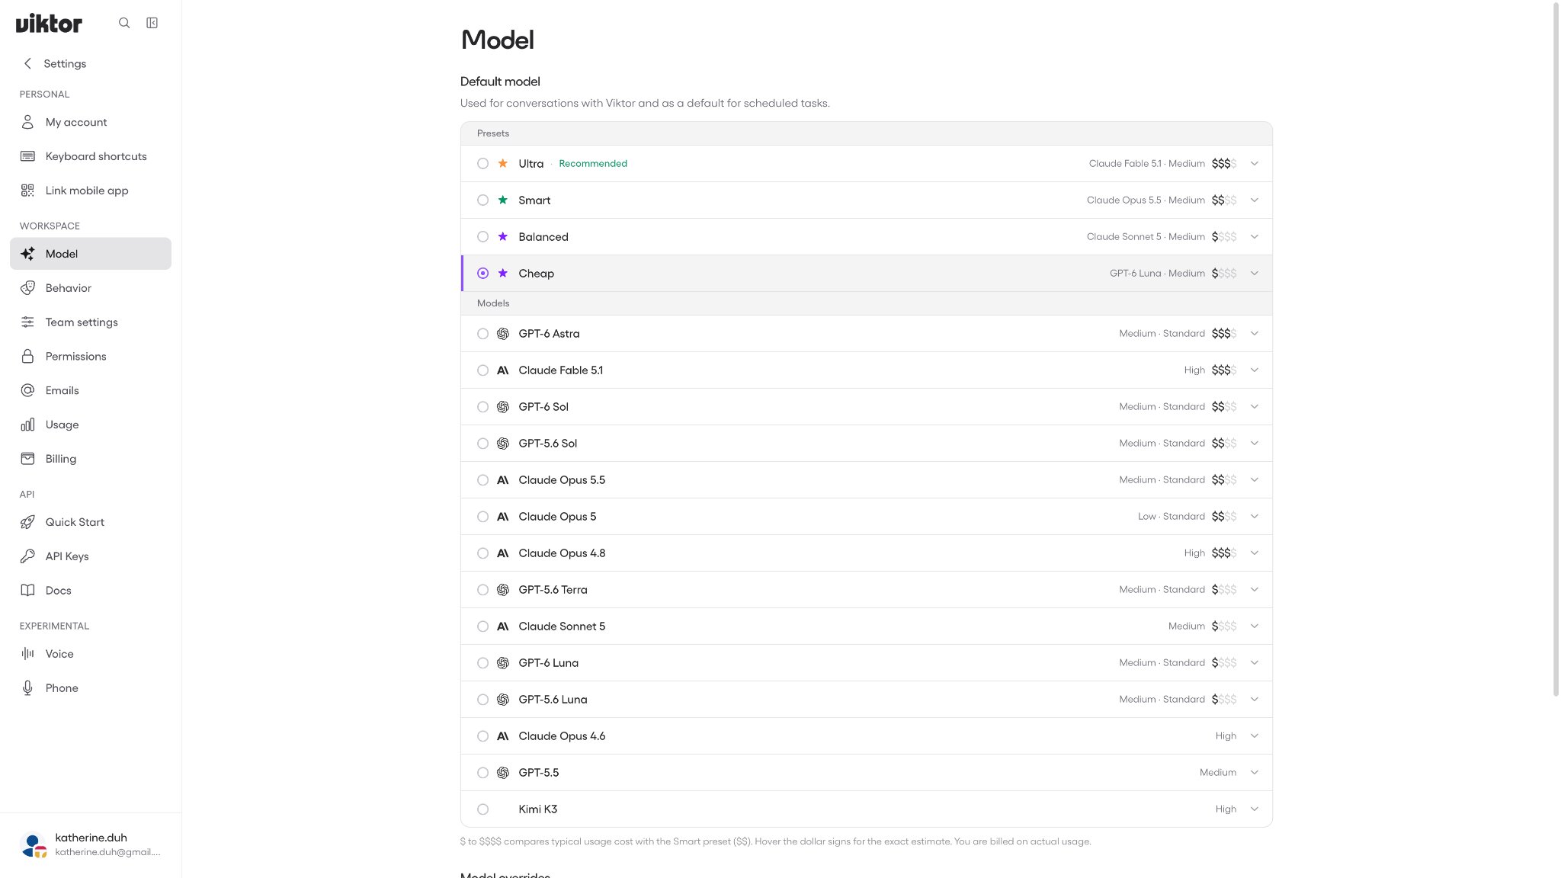Image resolution: width=1561 pixels, height=878 pixels.
Task: Open the Docs link
Action: 91,591
